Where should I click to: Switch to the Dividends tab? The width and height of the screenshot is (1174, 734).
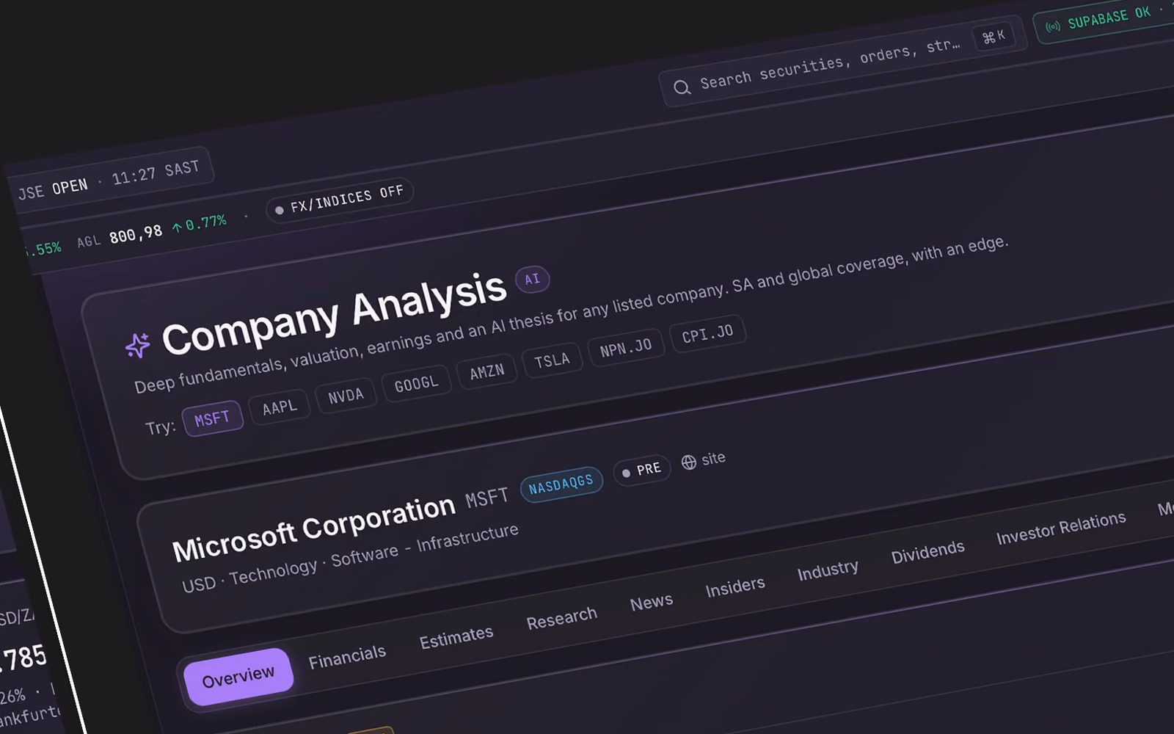tap(928, 552)
